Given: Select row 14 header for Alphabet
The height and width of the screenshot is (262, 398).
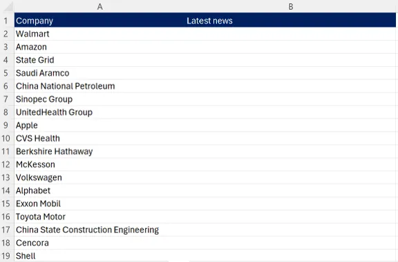Looking at the screenshot, I should tap(6, 190).
